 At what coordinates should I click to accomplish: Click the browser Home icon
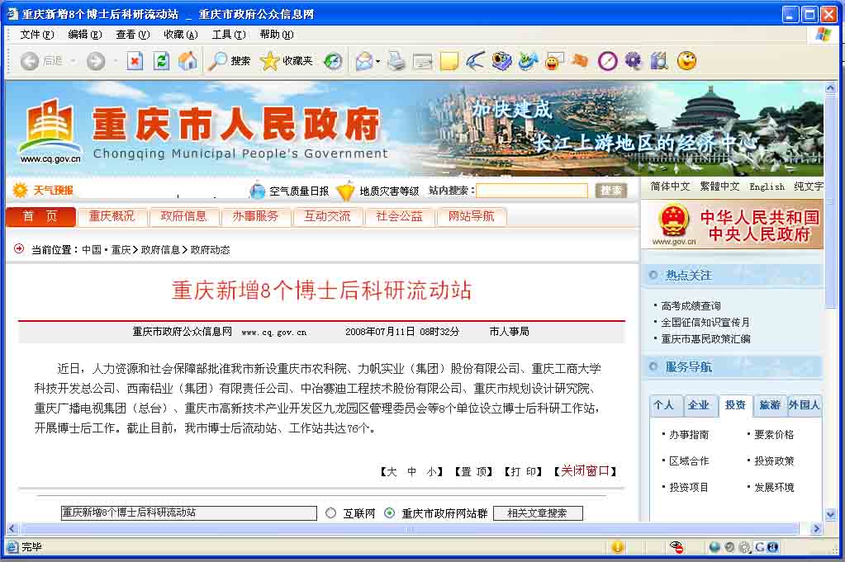pos(188,61)
